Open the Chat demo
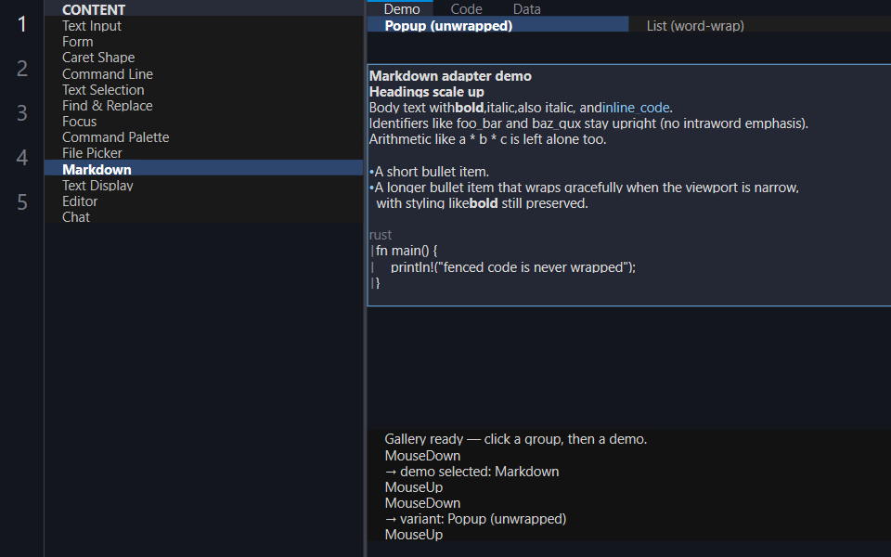The height and width of the screenshot is (557, 891). pyautogui.click(x=203, y=217)
